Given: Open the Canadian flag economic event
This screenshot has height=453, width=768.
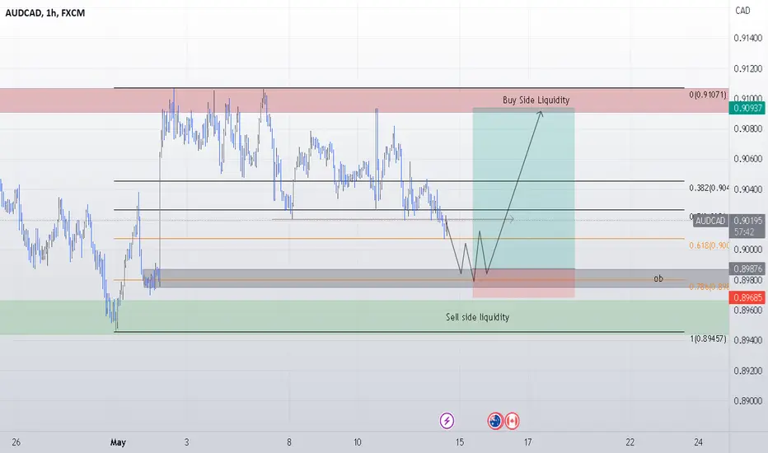Looking at the screenshot, I should (512, 421).
